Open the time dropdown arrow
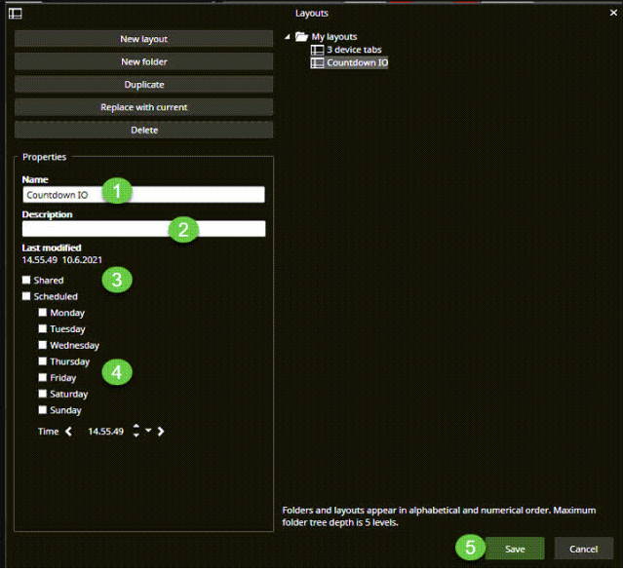The height and width of the screenshot is (570, 623). tap(147, 431)
